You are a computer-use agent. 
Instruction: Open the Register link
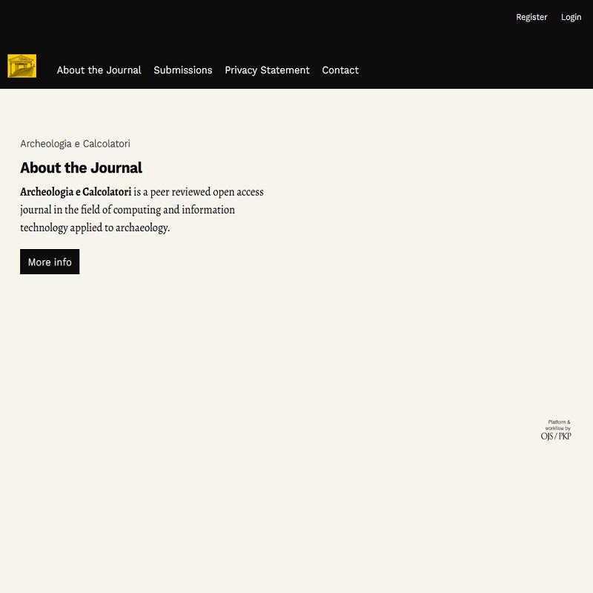pos(531,17)
